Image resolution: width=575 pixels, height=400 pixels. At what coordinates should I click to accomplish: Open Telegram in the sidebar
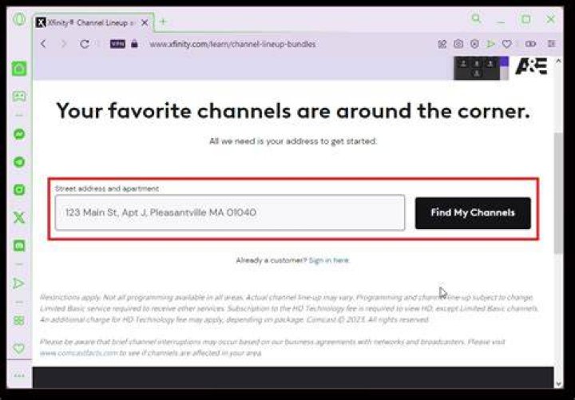(x=19, y=162)
